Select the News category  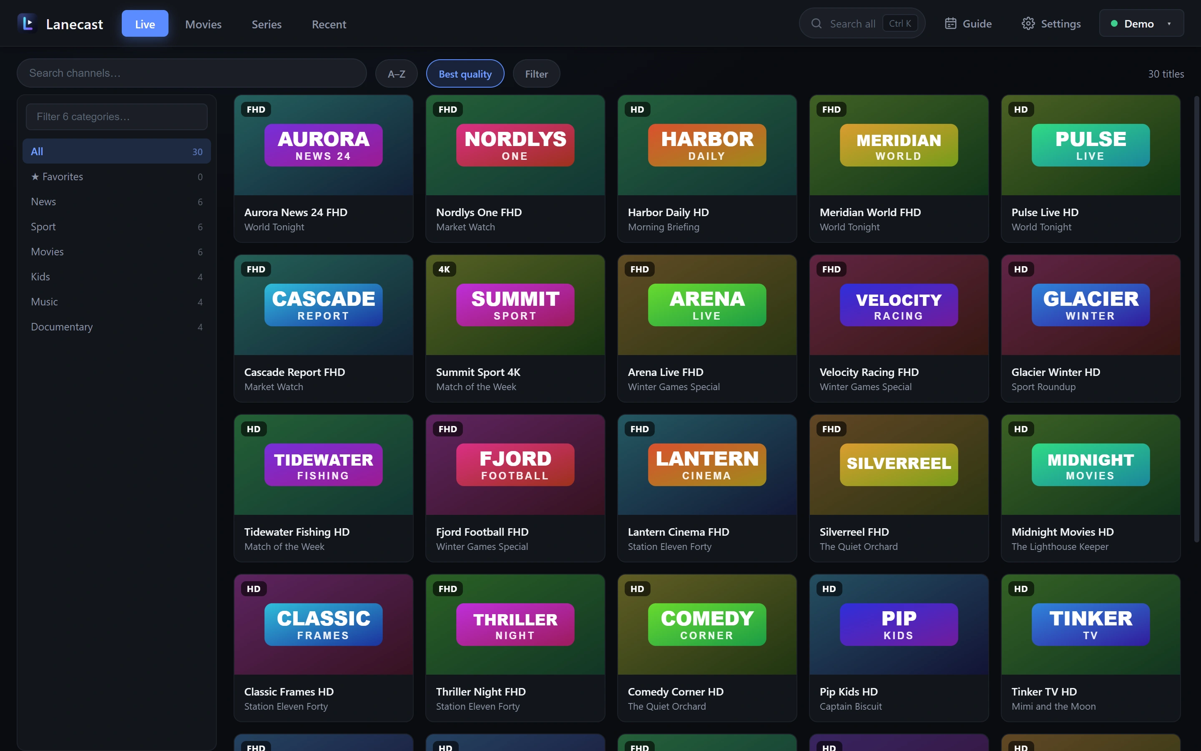coord(117,202)
